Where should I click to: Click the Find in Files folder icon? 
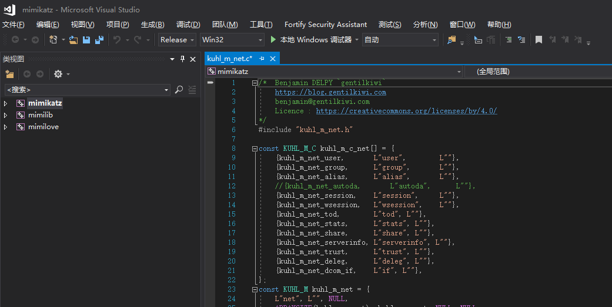[x=452, y=39]
